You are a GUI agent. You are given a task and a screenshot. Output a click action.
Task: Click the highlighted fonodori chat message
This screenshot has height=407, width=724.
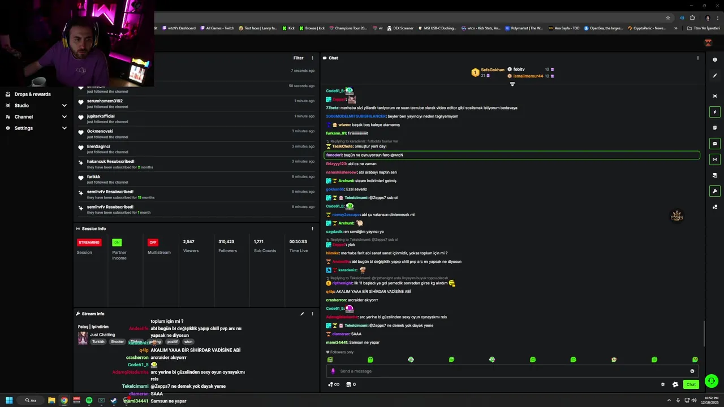pyautogui.click(x=512, y=155)
